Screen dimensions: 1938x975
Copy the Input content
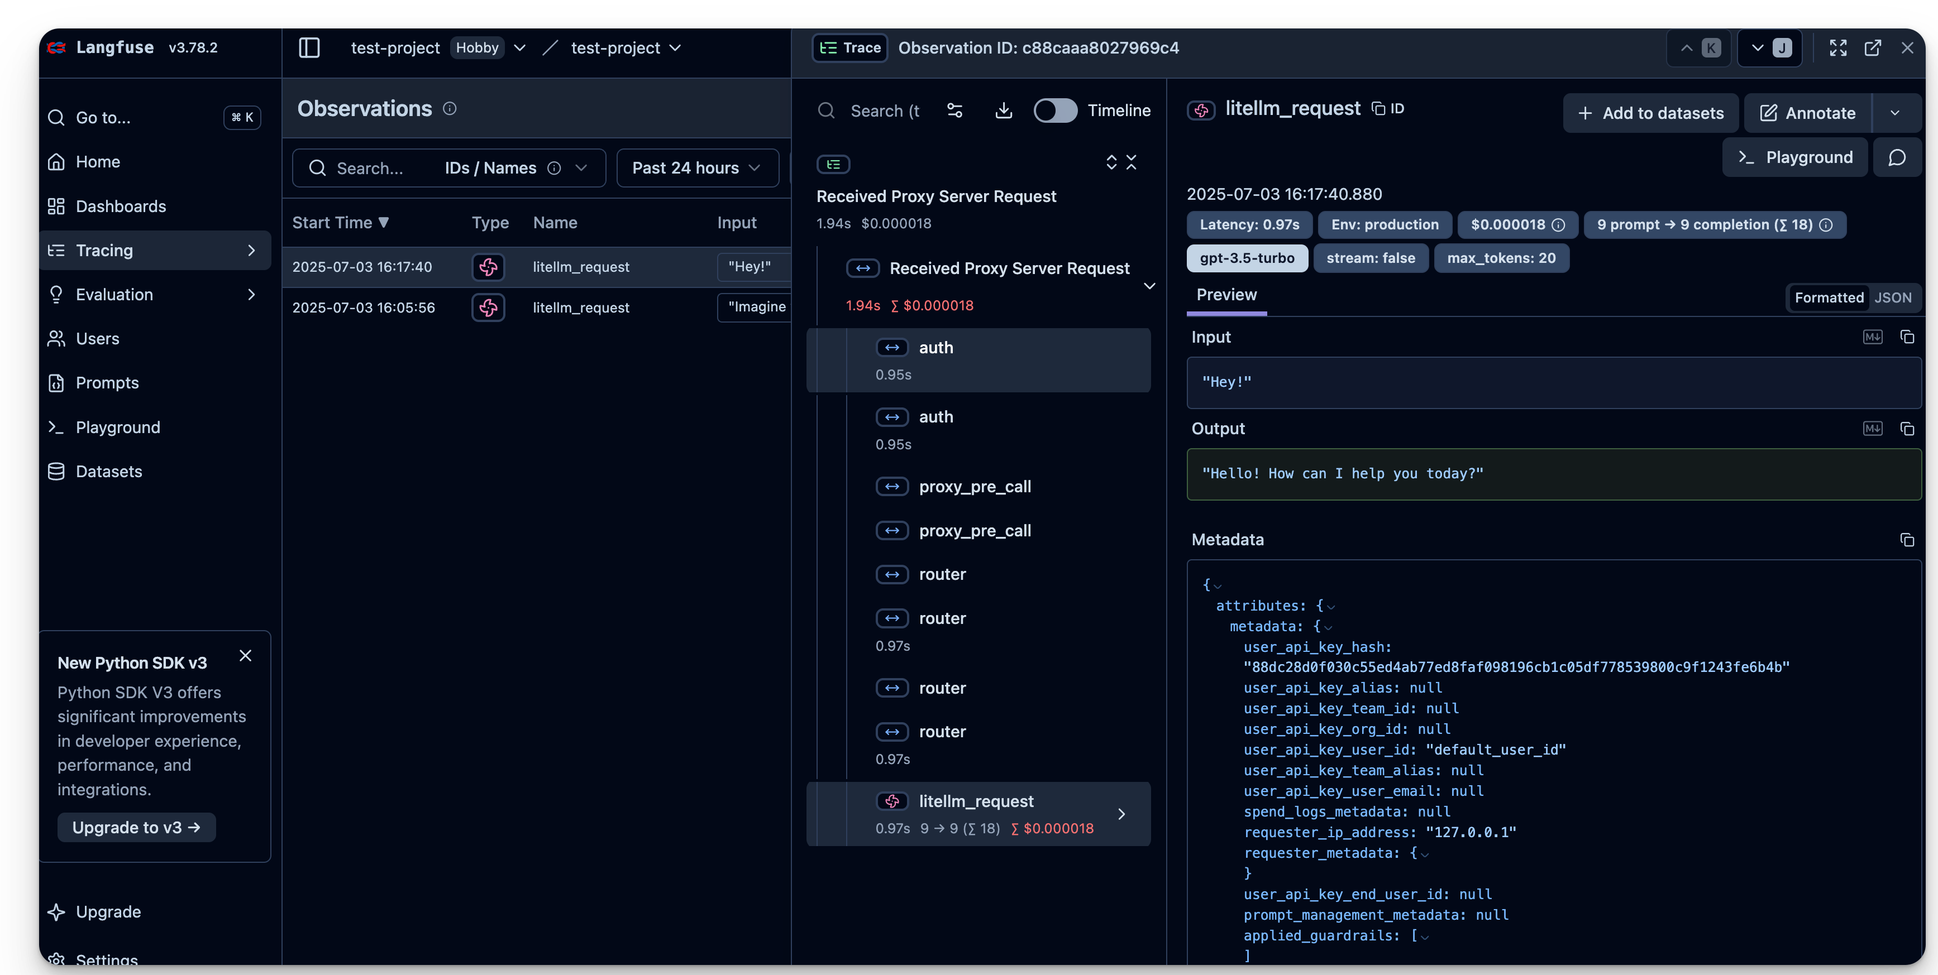point(1906,337)
